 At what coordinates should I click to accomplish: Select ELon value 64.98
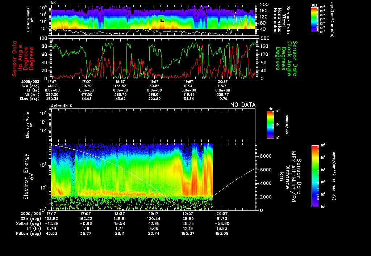coord(87,99)
